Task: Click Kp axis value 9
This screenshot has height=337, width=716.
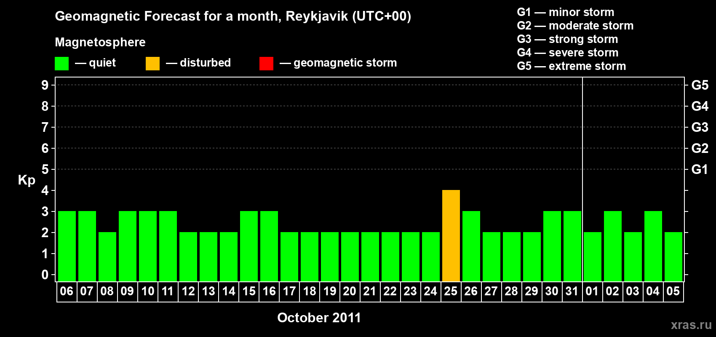Action: 45,85
